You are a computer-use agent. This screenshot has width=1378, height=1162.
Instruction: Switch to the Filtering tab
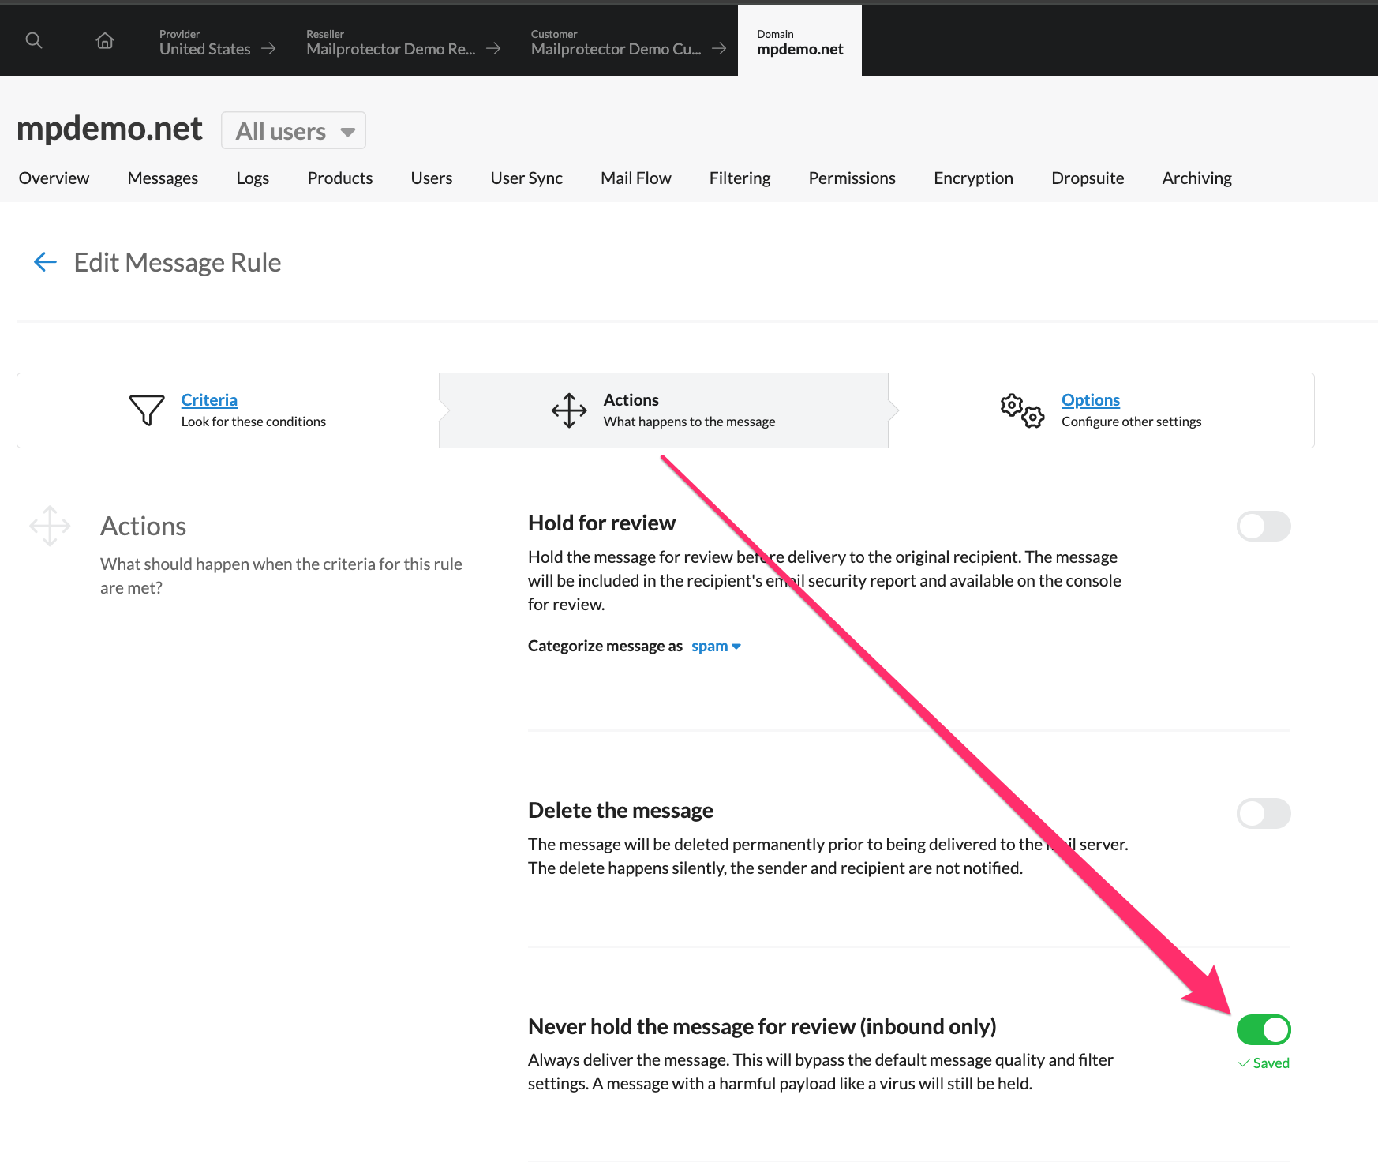[740, 178]
